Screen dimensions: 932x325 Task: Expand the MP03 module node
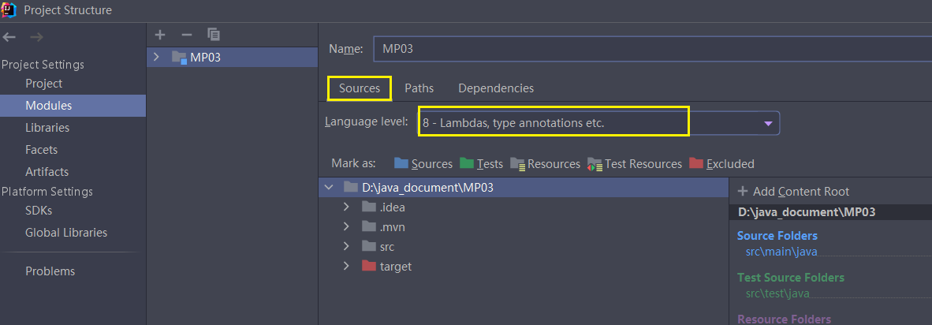pyautogui.click(x=156, y=57)
